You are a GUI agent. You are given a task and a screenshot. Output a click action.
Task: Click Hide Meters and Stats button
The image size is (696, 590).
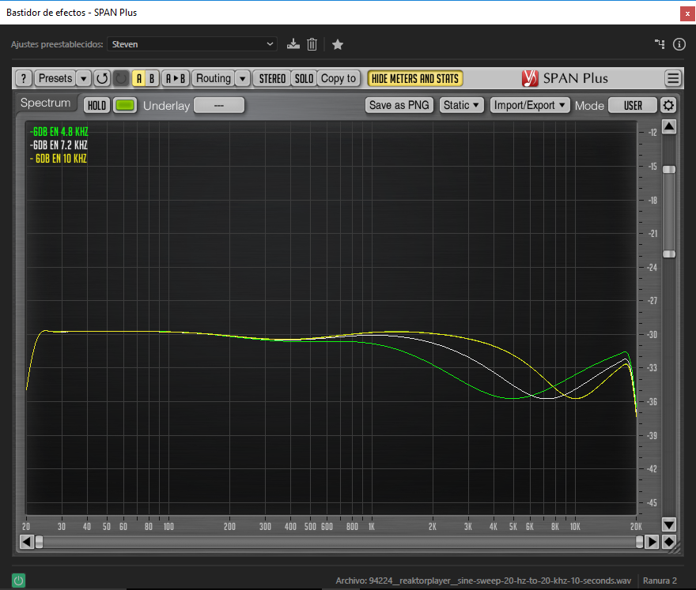pyautogui.click(x=415, y=78)
